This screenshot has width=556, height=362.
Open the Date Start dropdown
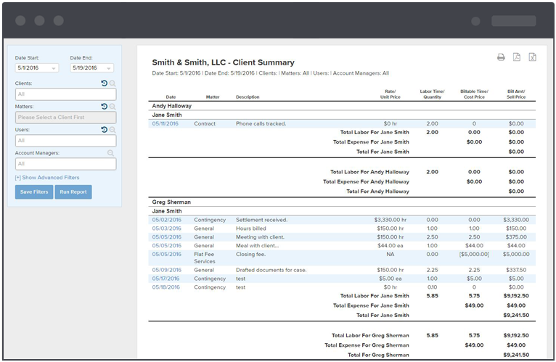37,67
